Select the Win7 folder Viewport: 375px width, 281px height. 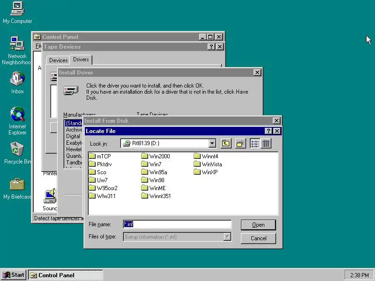[x=151, y=164]
